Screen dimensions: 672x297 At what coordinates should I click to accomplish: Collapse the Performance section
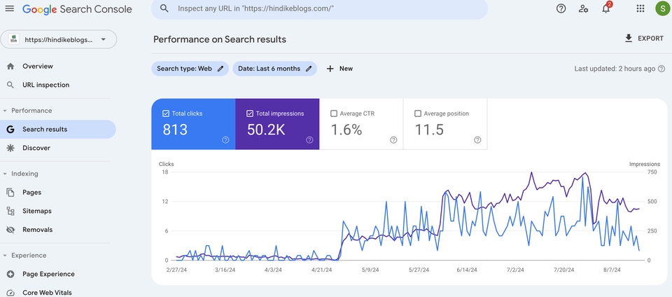pyautogui.click(x=6, y=111)
